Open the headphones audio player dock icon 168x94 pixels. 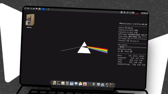(x=89, y=84)
